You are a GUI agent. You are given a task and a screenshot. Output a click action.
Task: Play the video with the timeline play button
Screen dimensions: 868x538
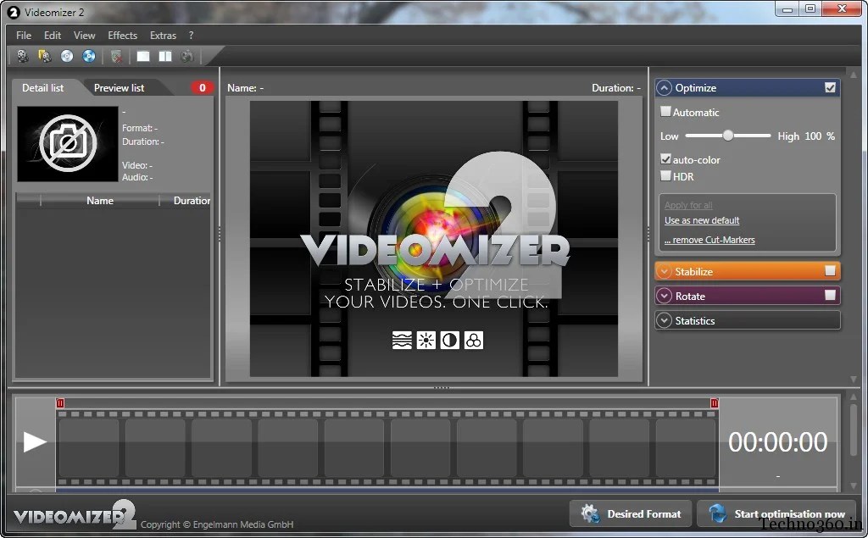34,441
